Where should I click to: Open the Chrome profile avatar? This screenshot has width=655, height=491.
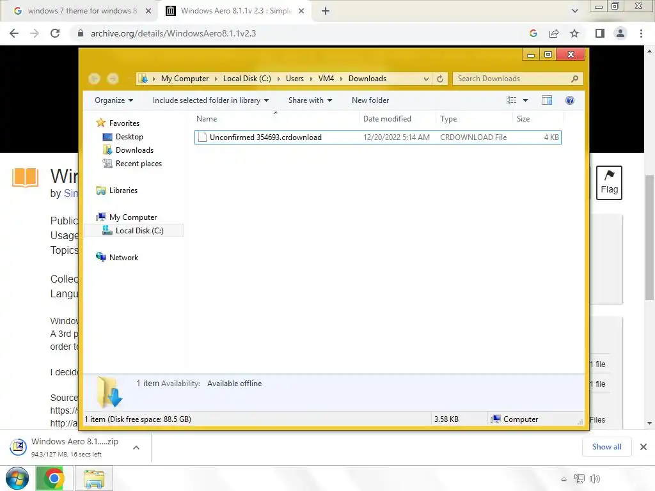pos(620,33)
